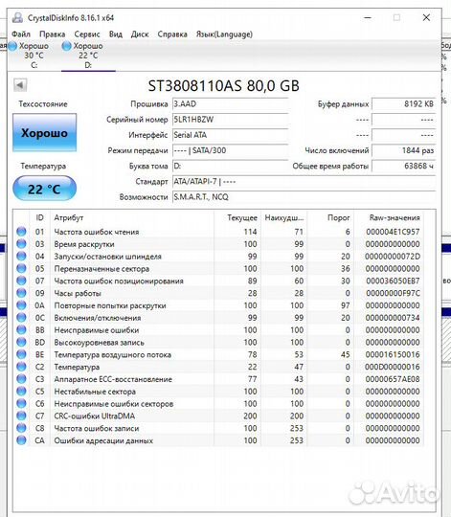The width and height of the screenshot is (451, 517).
Task: Click raw value 000004E1C957
Action: click(x=393, y=232)
